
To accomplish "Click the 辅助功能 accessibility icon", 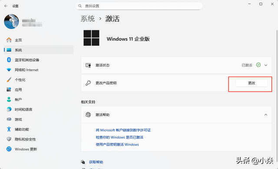I will (9, 129).
